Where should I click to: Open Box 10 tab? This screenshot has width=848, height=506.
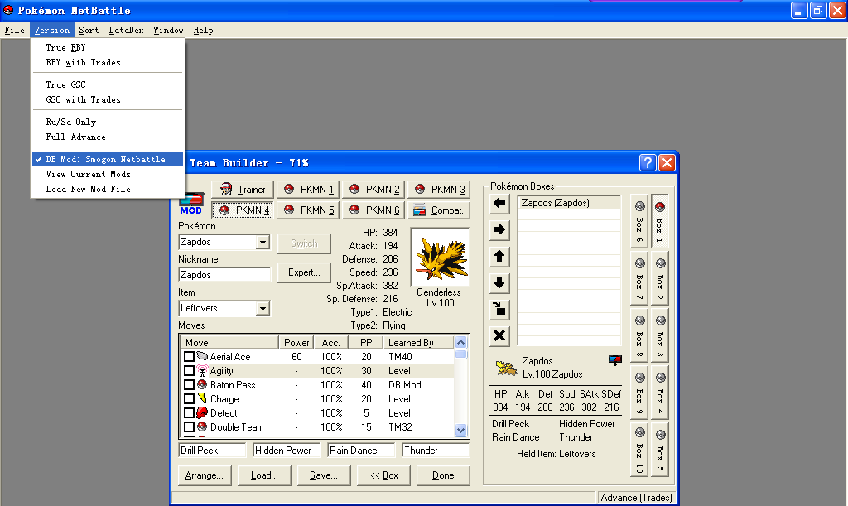[x=639, y=451]
